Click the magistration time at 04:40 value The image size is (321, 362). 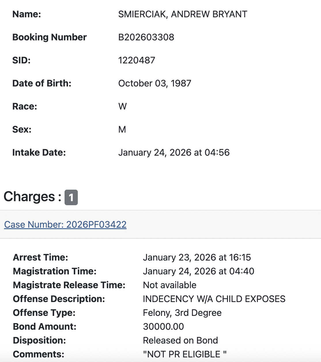click(x=199, y=271)
